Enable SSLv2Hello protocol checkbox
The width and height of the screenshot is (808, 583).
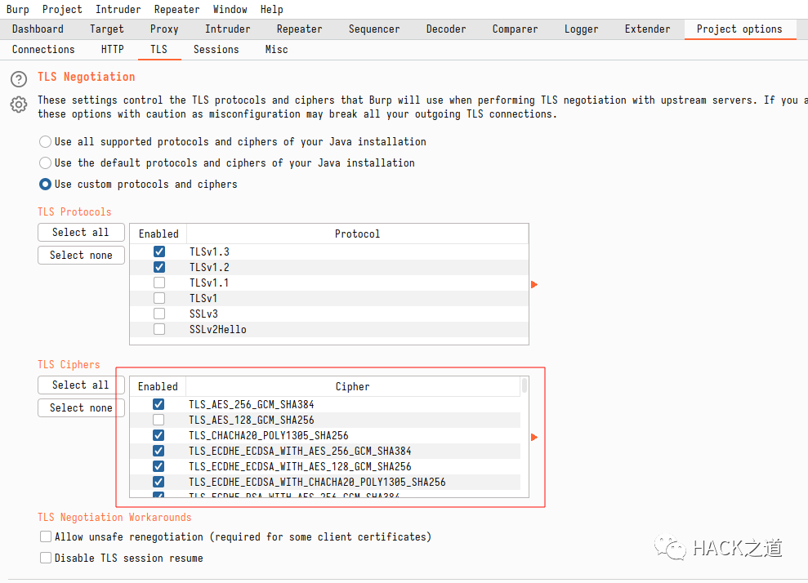pos(159,328)
